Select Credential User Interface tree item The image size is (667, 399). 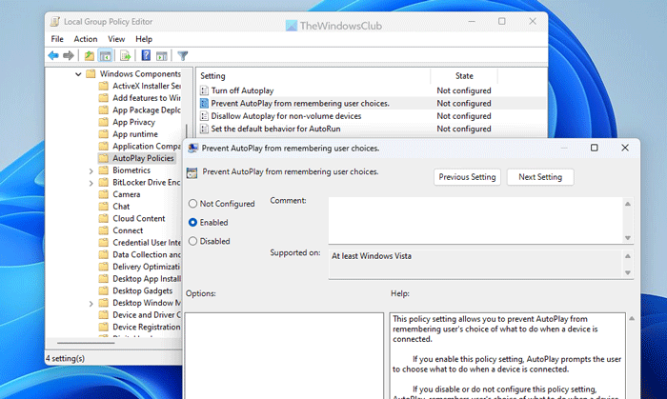(x=147, y=243)
